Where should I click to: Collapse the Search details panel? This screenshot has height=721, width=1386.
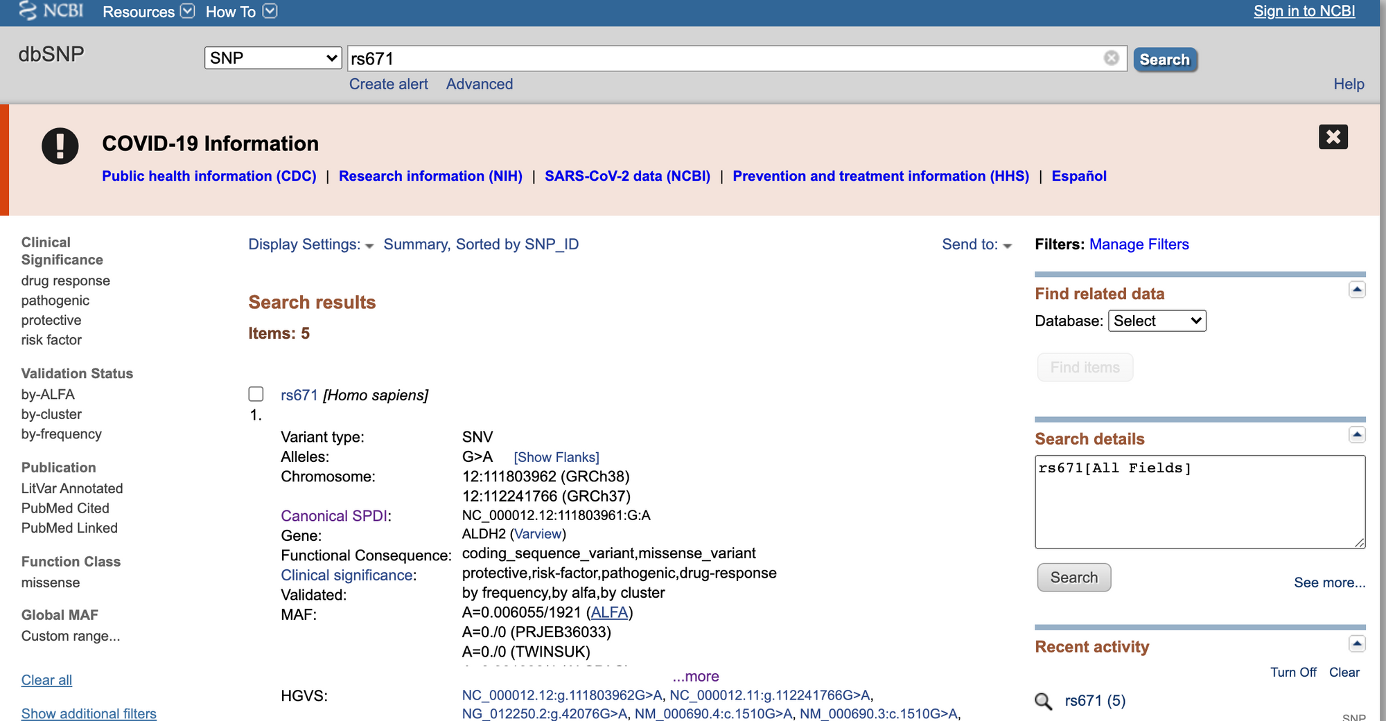pos(1357,434)
